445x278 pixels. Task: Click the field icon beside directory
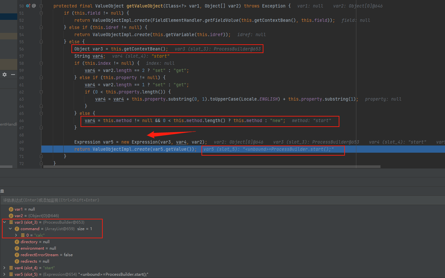click(x=17, y=242)
